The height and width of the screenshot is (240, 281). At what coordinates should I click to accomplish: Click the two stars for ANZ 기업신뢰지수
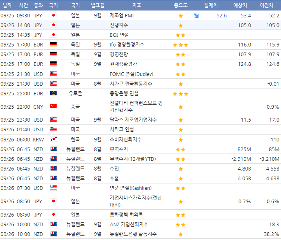click(180, 225)
